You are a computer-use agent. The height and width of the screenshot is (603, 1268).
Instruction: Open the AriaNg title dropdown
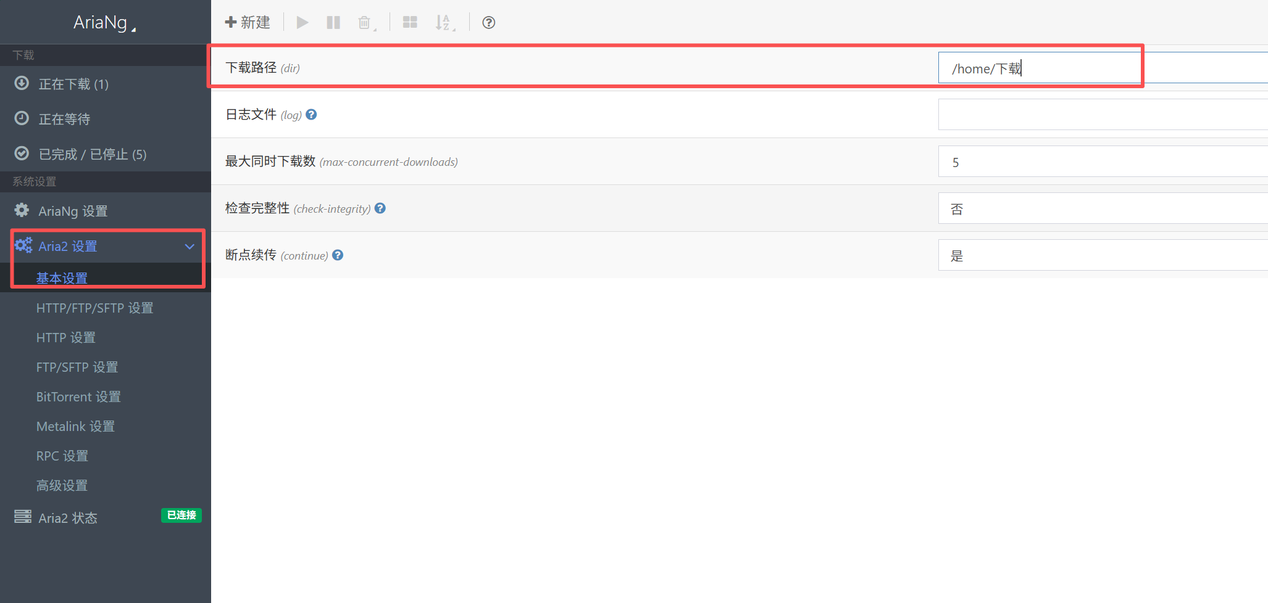(105, 22)
